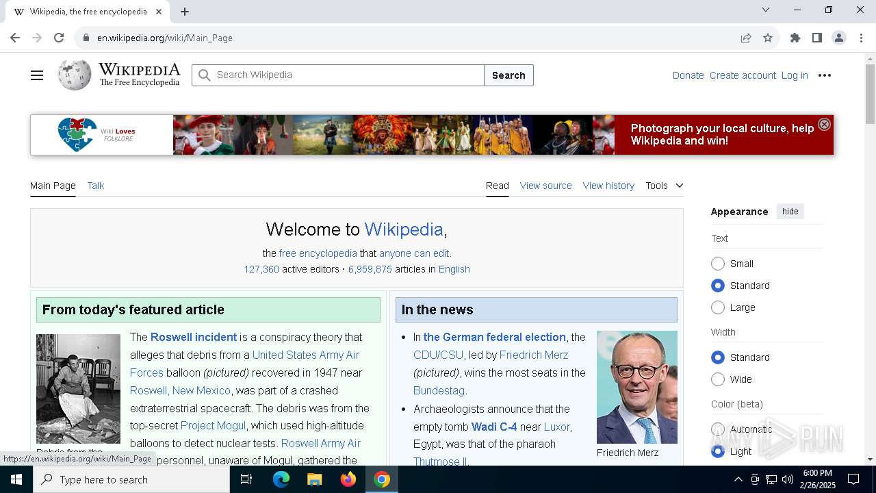Open File Explorer from taskbar
The width and height of the screenshot is (876, 493).
click(x=315, y=479)
